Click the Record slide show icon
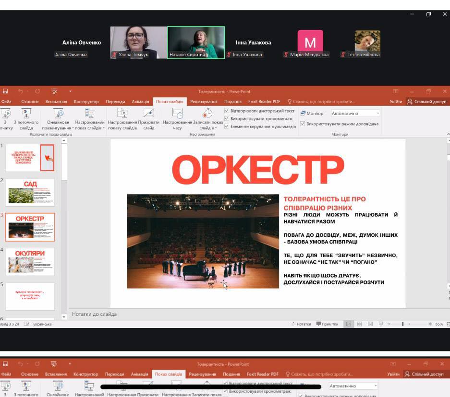Viewport: 450px width, 397px height. click(207, 114)
